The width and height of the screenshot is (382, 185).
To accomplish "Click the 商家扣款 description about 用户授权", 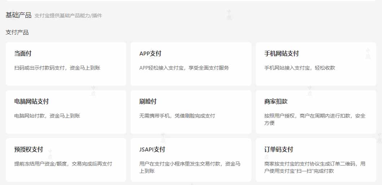I will [315, 119].
